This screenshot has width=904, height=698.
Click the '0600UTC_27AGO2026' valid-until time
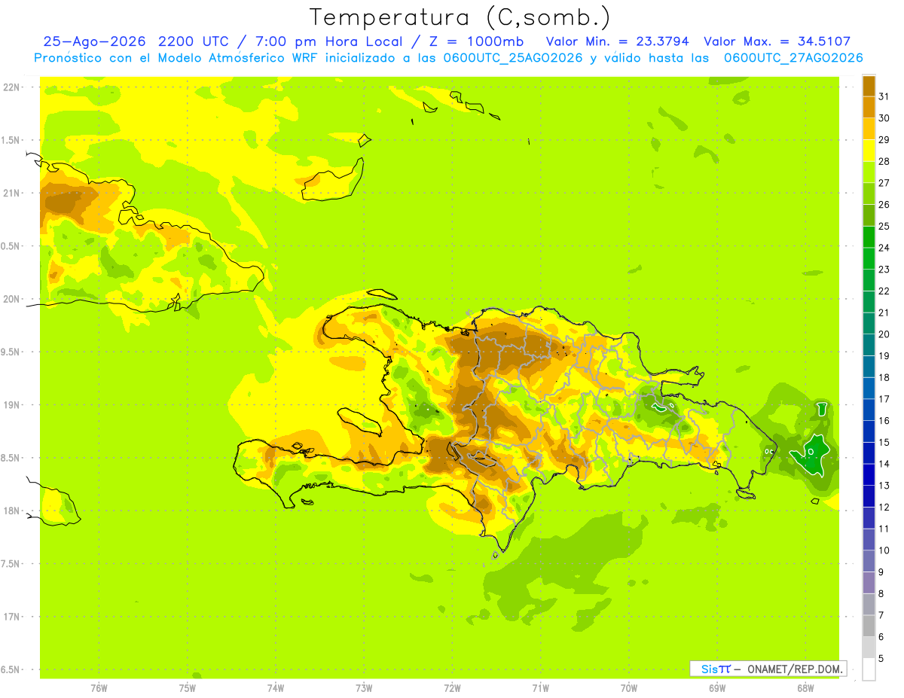click(793, 58)
